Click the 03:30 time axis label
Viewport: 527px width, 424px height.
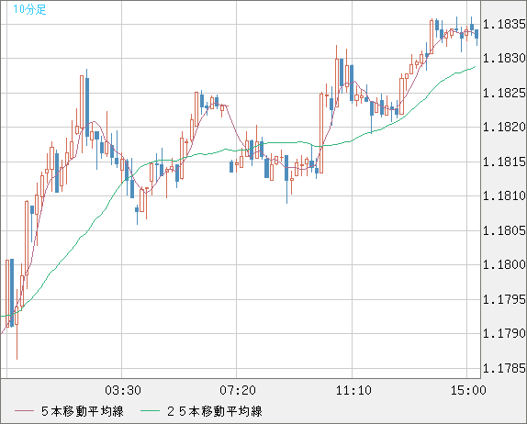coord(123,390)
